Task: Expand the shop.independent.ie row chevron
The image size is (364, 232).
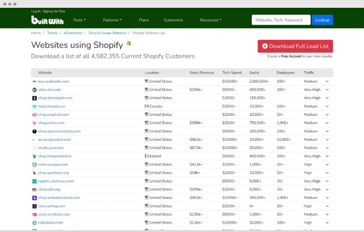Action: (x=327, y=156)
